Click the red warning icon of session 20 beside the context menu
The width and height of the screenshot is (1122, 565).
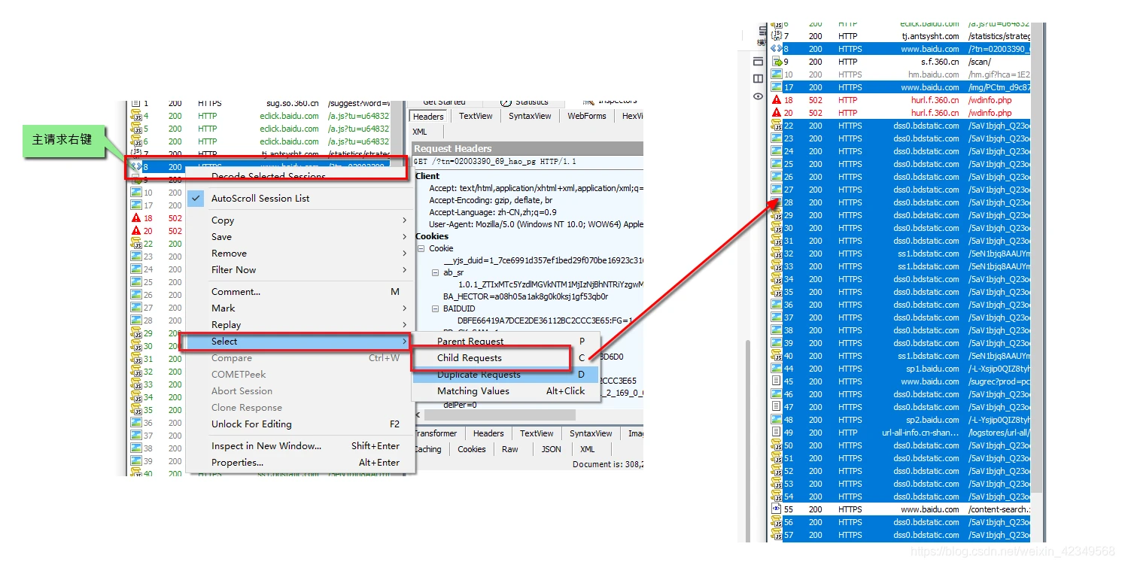(136, 231)
